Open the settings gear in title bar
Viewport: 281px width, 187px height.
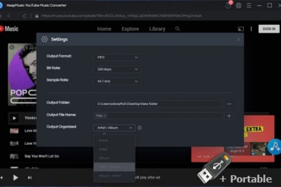(x=239, y=6)
